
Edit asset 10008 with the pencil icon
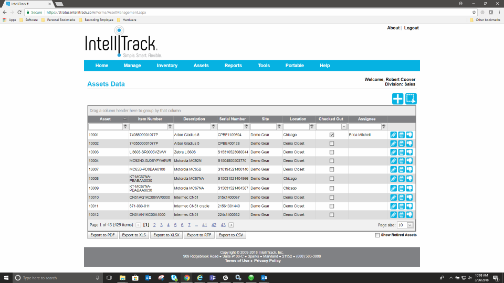393,178
